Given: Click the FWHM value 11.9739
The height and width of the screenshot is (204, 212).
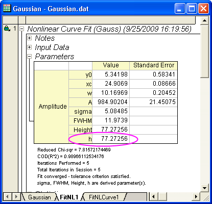Looking at the screenshot, I should [111, 120].
